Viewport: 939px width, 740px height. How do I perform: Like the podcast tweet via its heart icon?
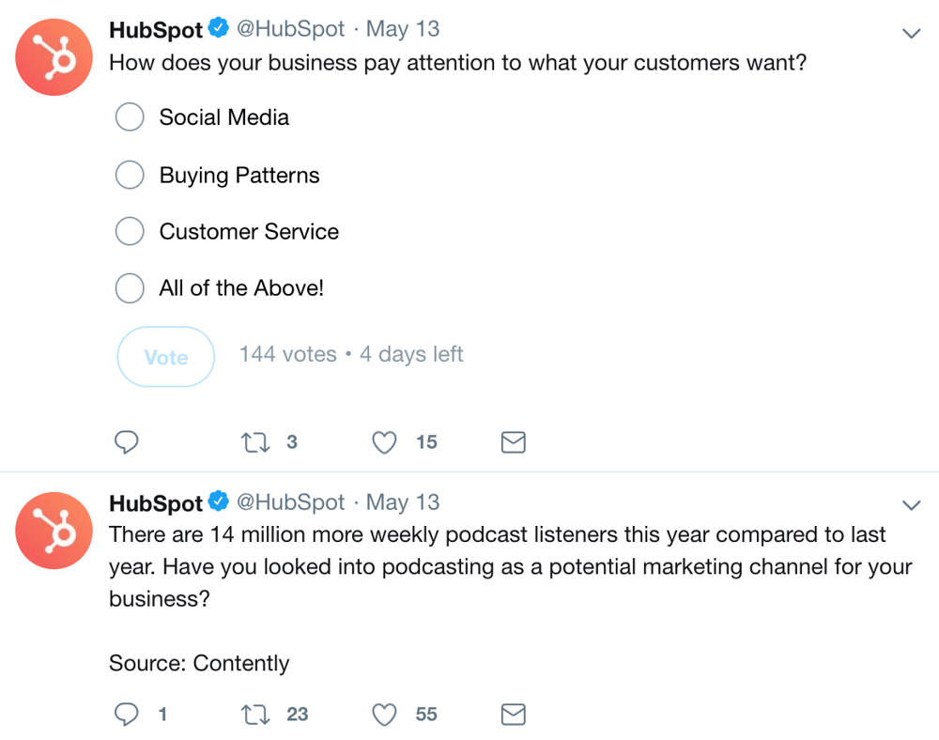(x=384, y=714)
